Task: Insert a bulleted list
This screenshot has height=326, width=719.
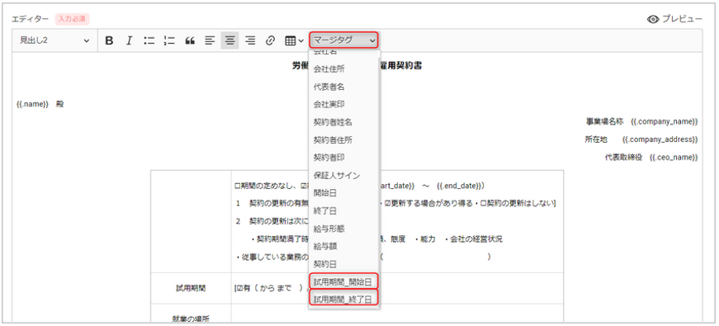Action: [x=149, y=40]
